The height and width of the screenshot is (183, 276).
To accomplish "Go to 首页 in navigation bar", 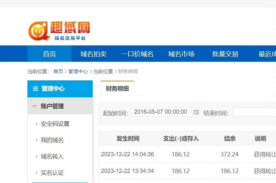I will pos(49,54).
